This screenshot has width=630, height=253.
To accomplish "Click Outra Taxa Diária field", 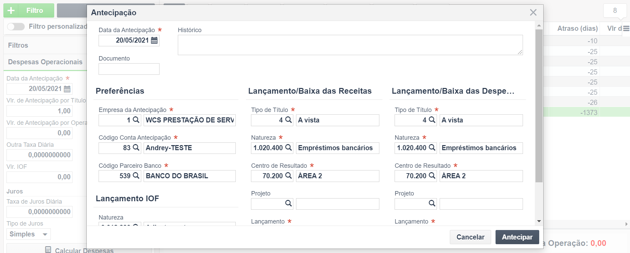I will click(39, 155).
